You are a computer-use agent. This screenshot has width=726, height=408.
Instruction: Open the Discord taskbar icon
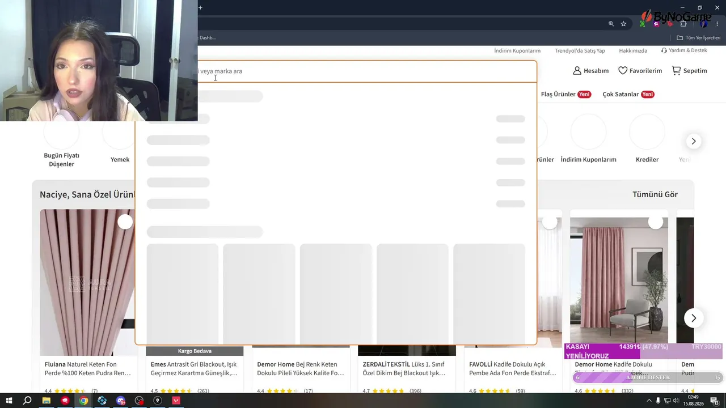pos(121,401)
